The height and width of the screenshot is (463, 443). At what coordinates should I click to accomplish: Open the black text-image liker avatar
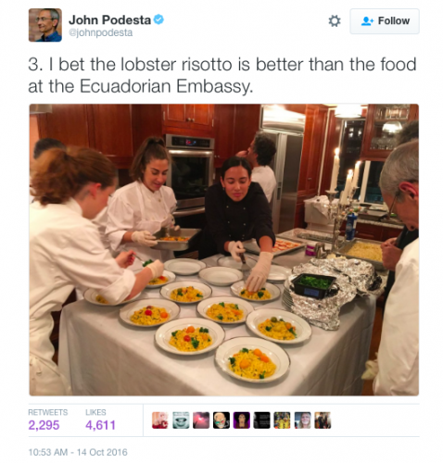pos(261,420)
